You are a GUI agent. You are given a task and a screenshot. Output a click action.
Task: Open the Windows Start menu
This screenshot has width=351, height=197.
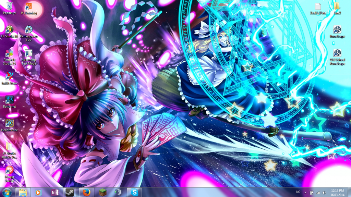pyautogui.click(x=7, y=192)
